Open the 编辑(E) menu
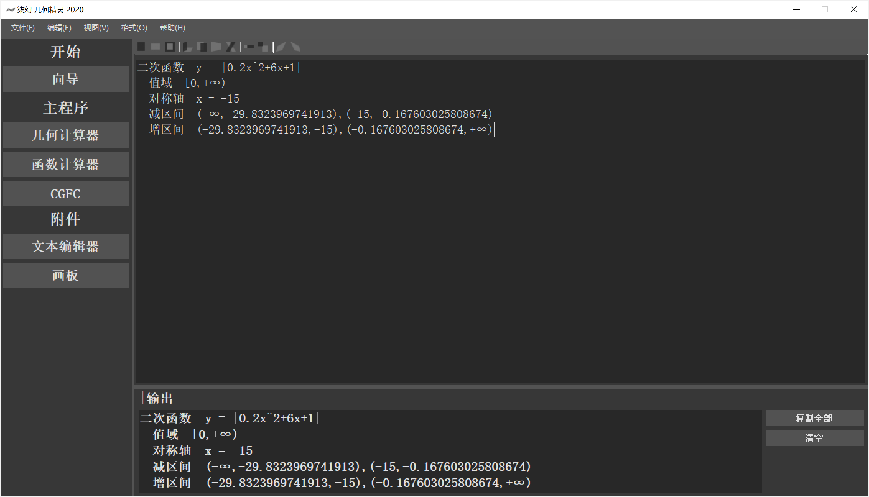Viewport: 869px width, 497px height. 59,28
